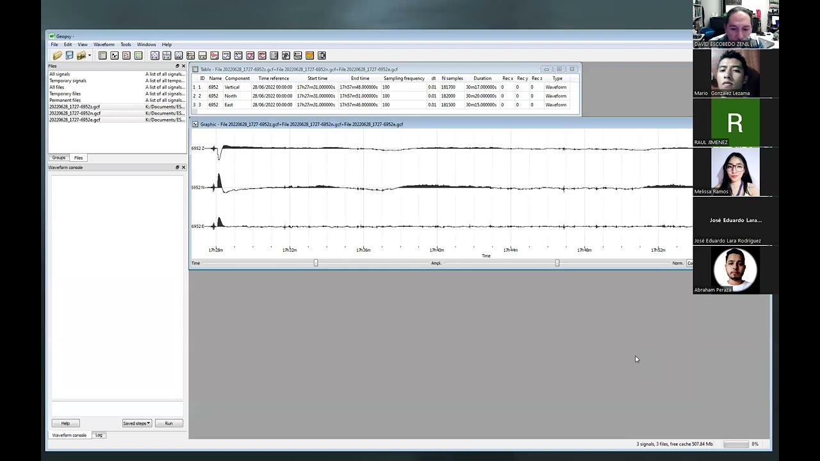The image size is (820, 461).
Task: Click the 'Component' column header in Table
Action: tap(237, 78)
